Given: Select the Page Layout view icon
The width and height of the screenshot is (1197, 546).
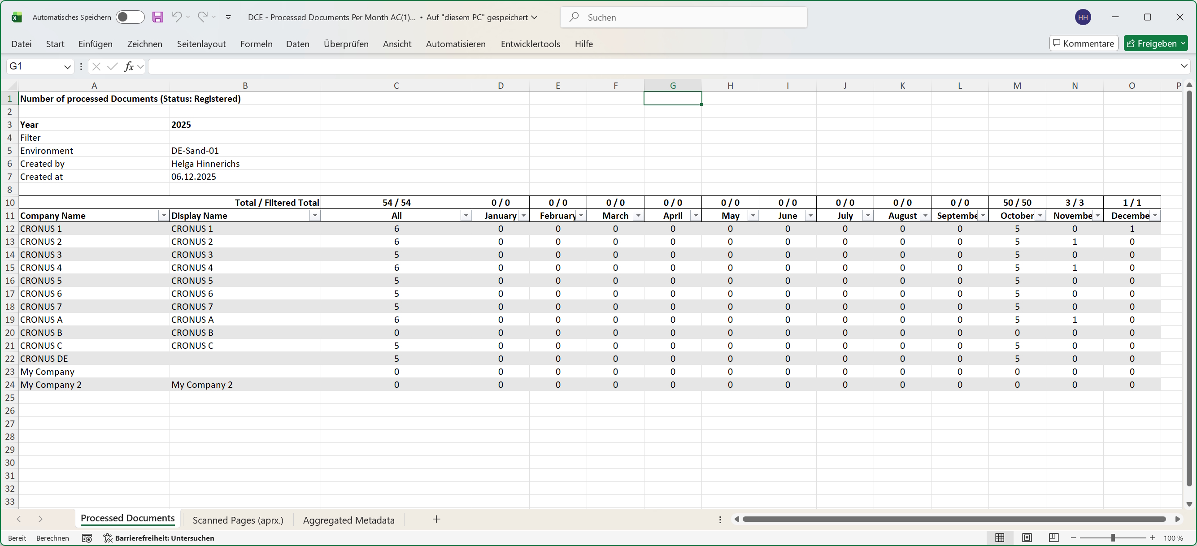Looking at the screenshot, I should pyautogui.click(x=1027, y=537).
